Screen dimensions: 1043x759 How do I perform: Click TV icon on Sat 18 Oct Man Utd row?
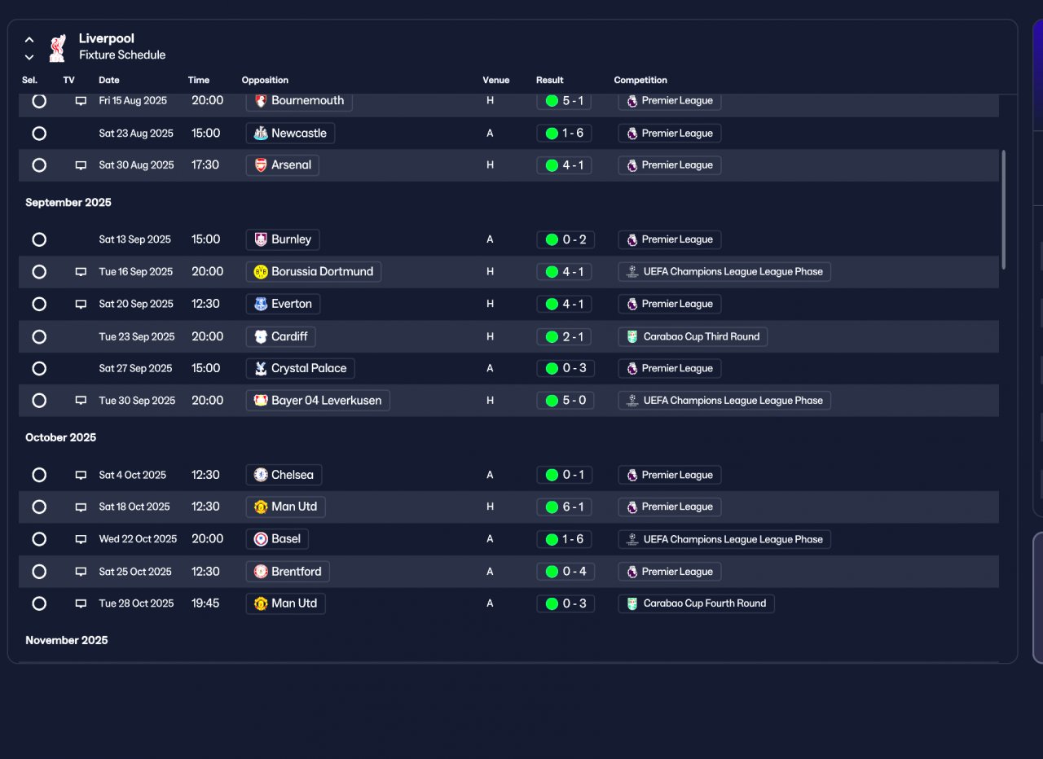(81, 507)
